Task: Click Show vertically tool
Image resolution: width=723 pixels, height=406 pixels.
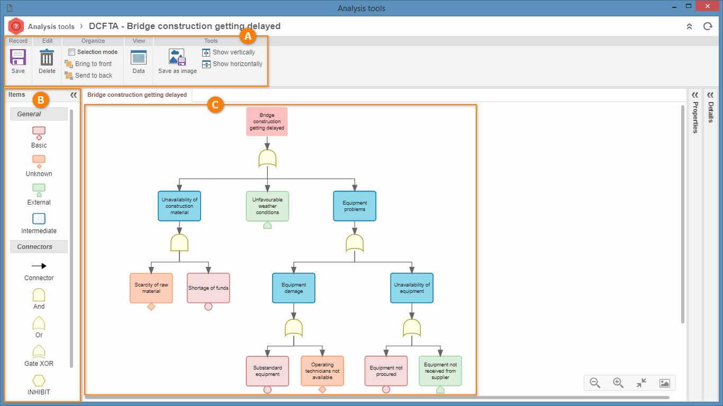Action: coord(229,52)
